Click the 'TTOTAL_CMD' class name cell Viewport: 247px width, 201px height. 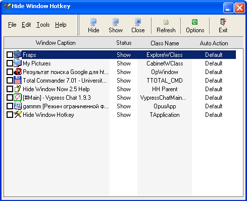(165, 81)
